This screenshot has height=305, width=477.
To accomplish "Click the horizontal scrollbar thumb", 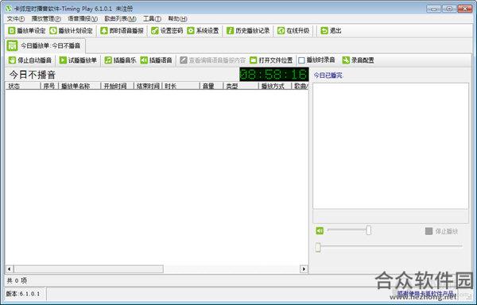I will click(88, 268).
